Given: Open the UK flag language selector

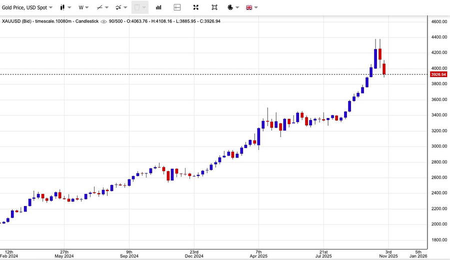Looking at the screenshot, I should click(x=251, y=7).
